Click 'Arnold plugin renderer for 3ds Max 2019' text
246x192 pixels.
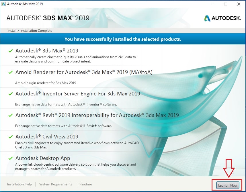point(46,83)
